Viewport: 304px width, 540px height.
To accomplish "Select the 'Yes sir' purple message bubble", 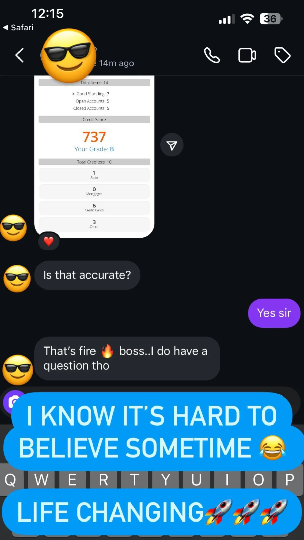I will tap(274, 313).
